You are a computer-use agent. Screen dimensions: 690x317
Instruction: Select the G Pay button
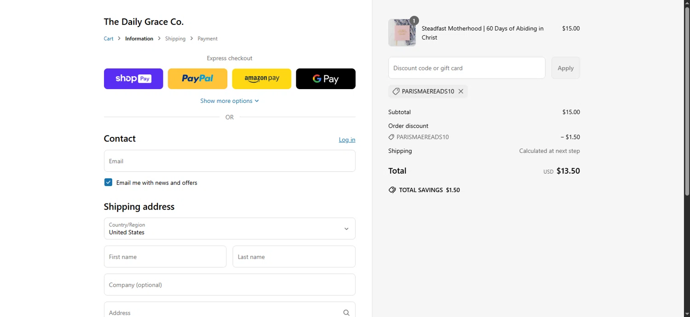(x=326, y=79)
